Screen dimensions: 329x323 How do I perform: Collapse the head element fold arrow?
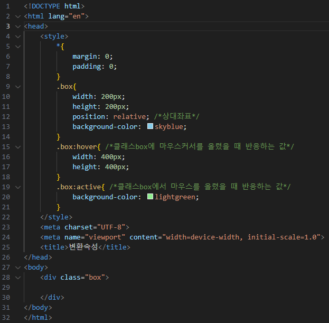(x=18, y=26)
